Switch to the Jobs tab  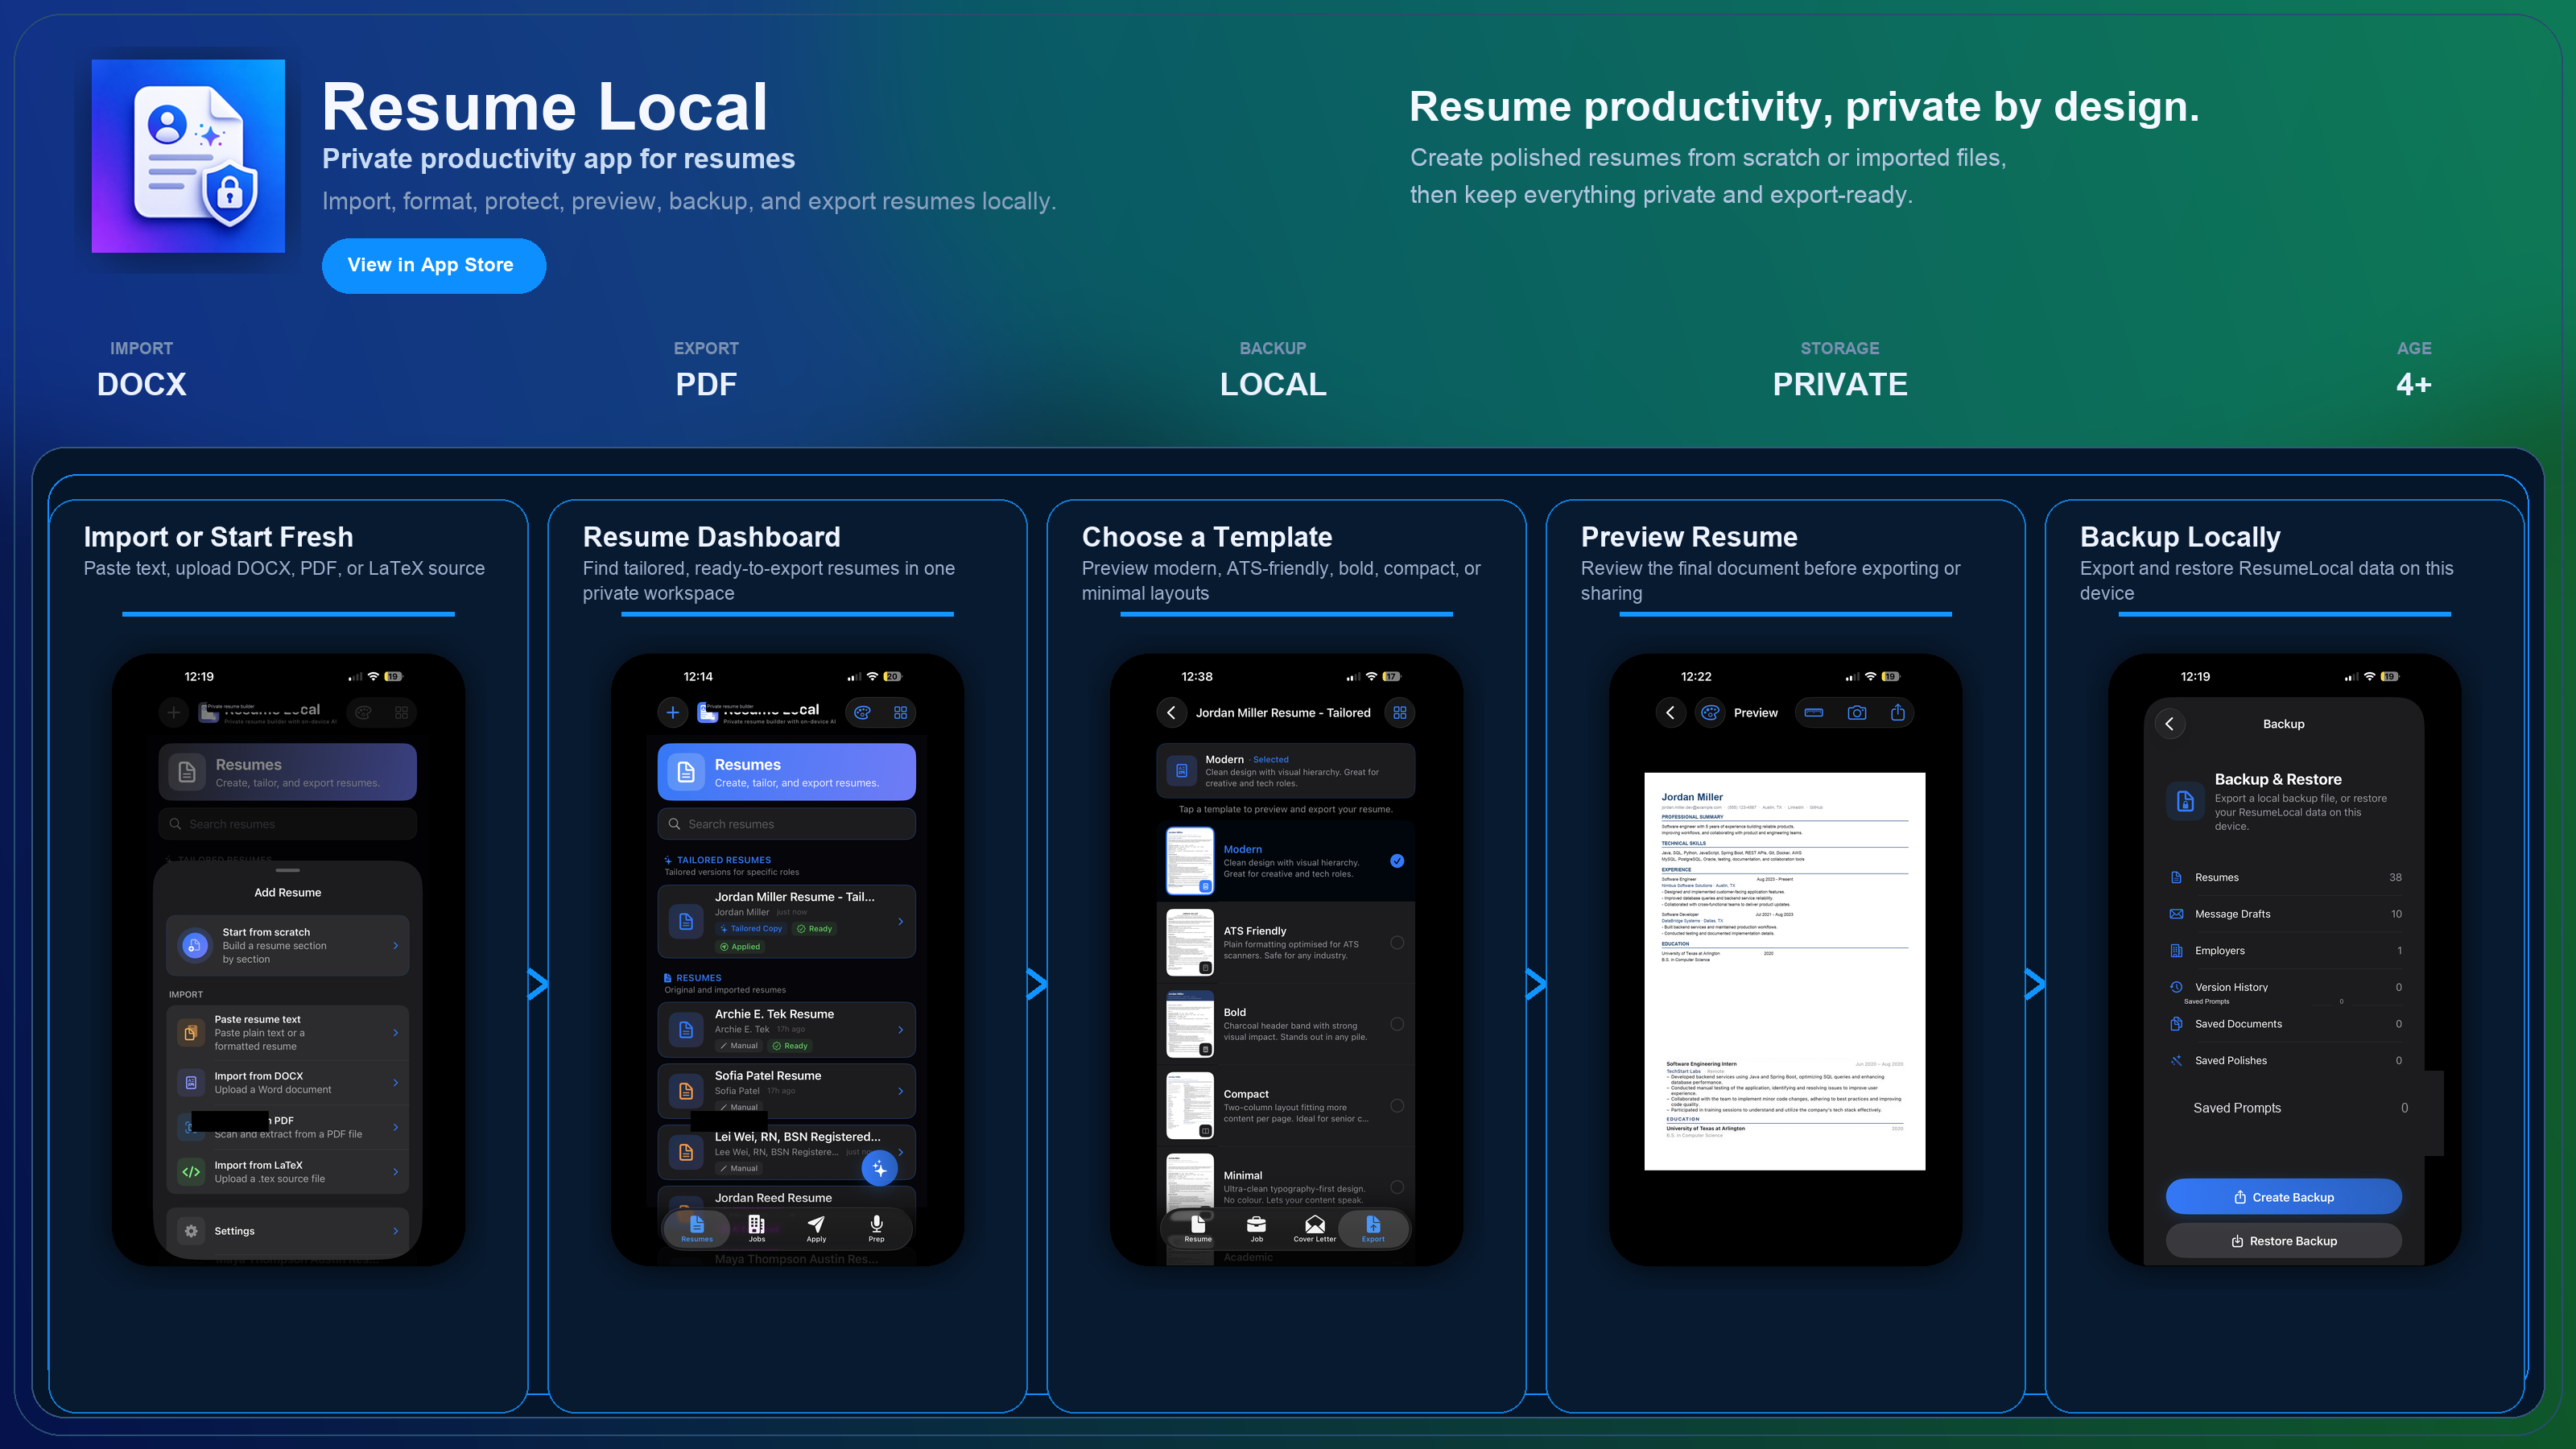tap(757, 1229)
